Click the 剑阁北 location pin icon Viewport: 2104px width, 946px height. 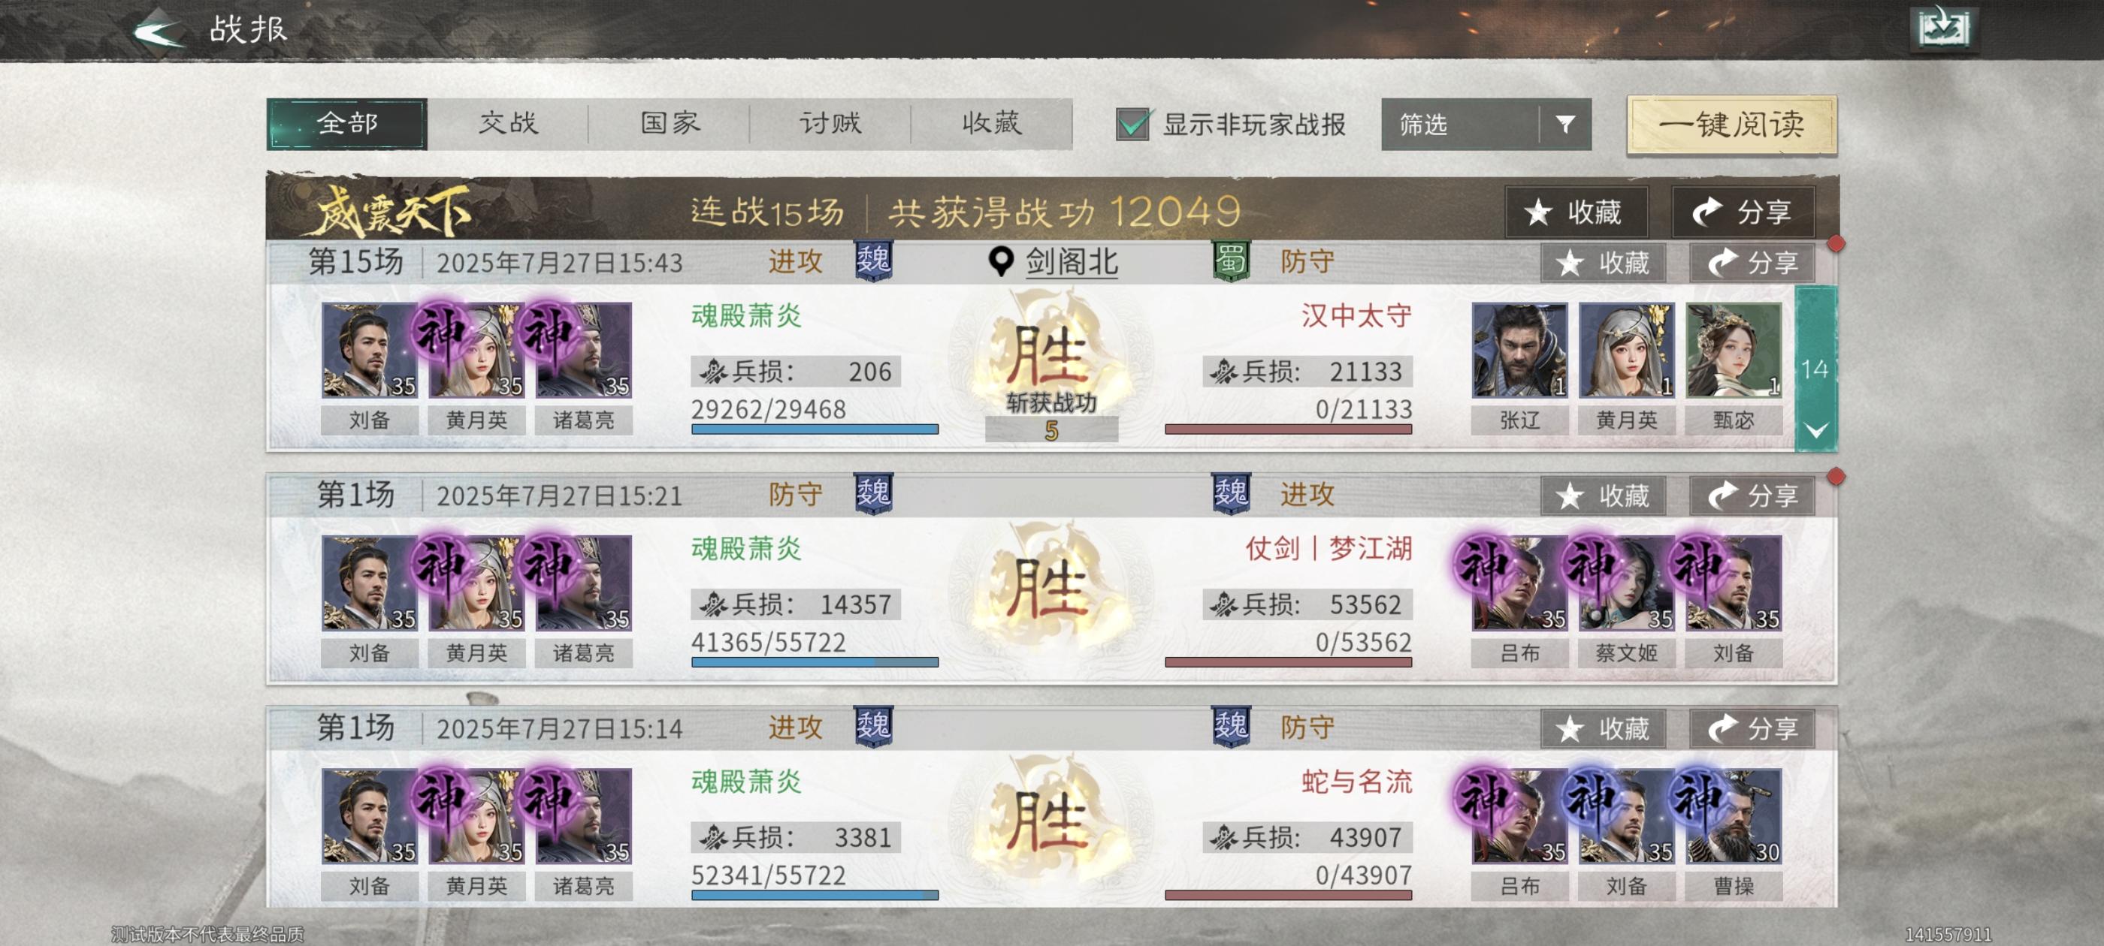point(1001,262)
